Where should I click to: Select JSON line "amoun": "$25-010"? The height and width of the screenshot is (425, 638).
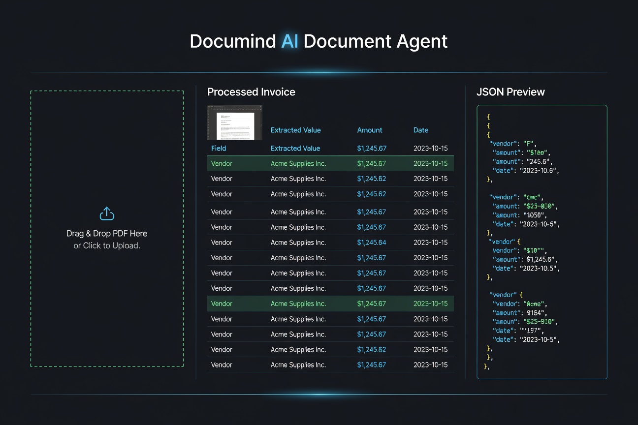[525, 322]
